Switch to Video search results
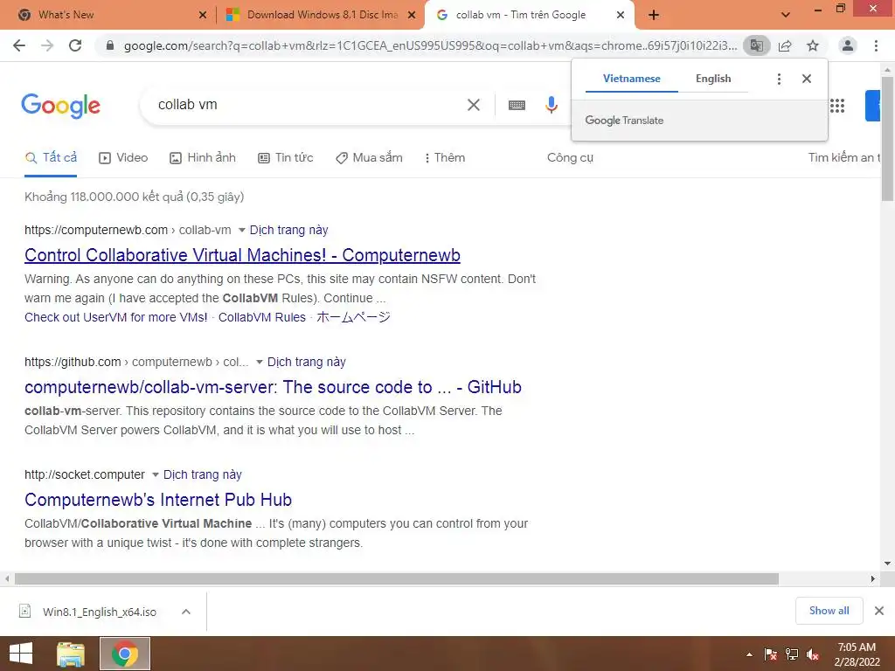895x671 pixels. [123, 157]
